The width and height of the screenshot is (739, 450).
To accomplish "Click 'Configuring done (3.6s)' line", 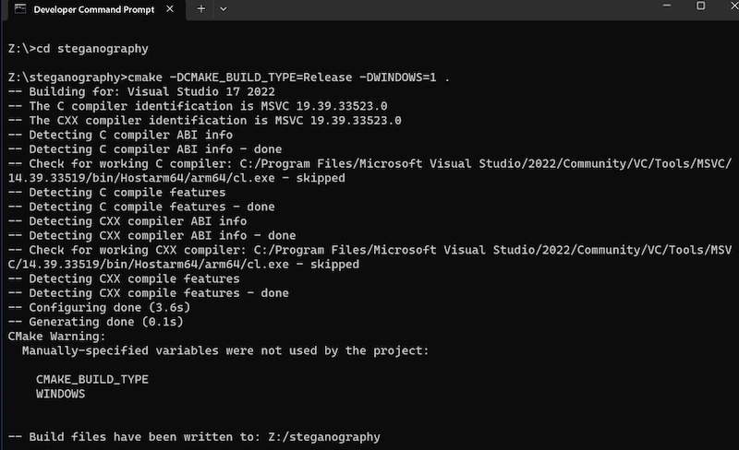I will tap(100, 307).
